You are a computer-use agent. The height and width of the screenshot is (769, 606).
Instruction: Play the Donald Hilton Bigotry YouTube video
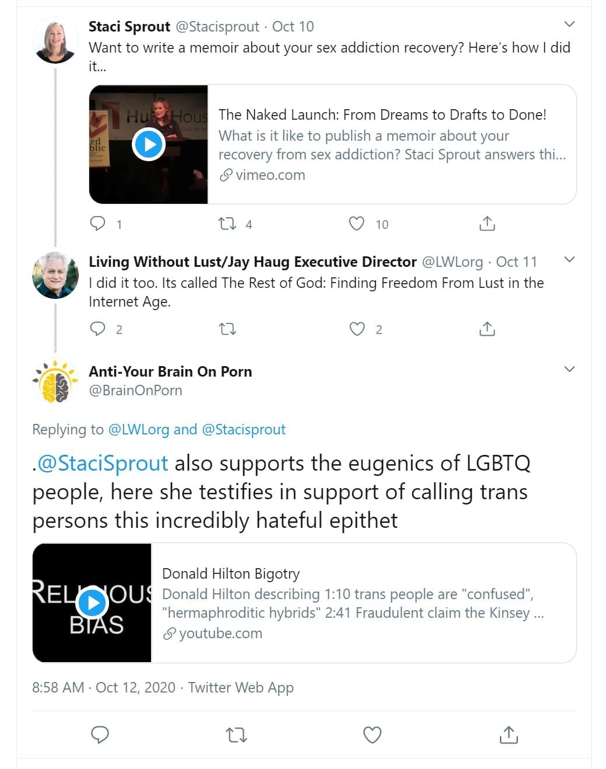[x=92, y=603]
